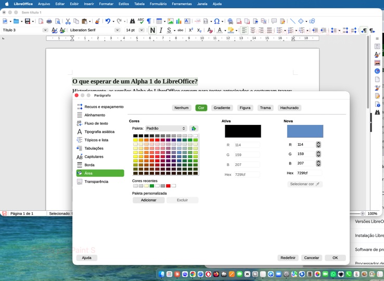Image resolution: width=384 pixels, height=281 pixels.
Task: Click Adicionar under Paleta personalizada
Action: click(x=148, y=200)
